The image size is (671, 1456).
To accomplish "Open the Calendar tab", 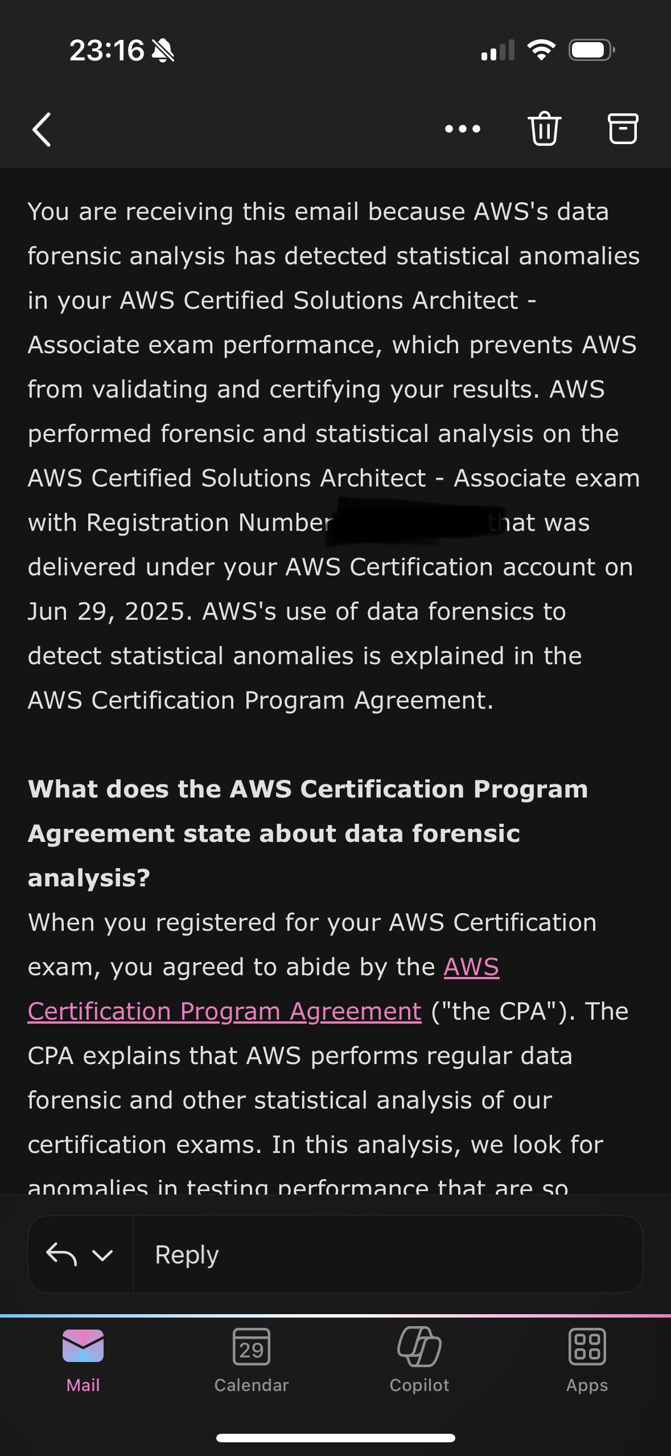I will 251,1359.
